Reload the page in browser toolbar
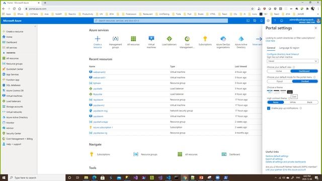322x181 pixels. click(x=14, y=9)
